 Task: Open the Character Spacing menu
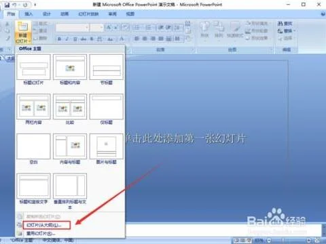pos(100,39)
